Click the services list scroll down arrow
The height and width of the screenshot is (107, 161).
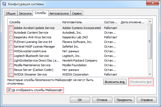pos(150,74)
